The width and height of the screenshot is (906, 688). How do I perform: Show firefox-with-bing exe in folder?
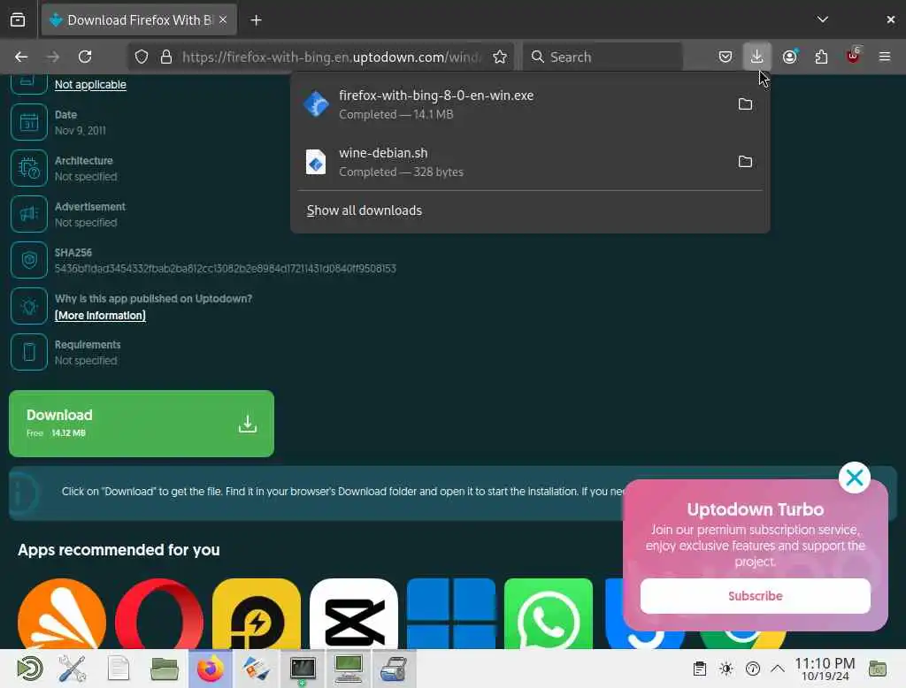click(x=745, y=104)
